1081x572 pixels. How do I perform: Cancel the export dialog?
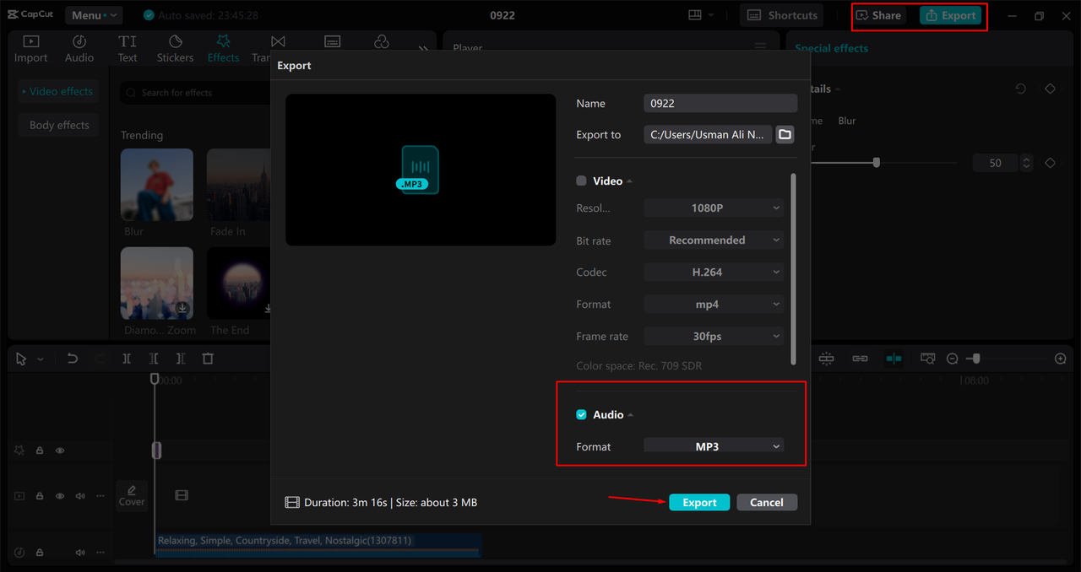[767, 502]
